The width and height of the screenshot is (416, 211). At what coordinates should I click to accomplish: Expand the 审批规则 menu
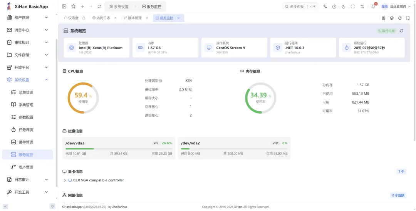[x=28, y=42]
